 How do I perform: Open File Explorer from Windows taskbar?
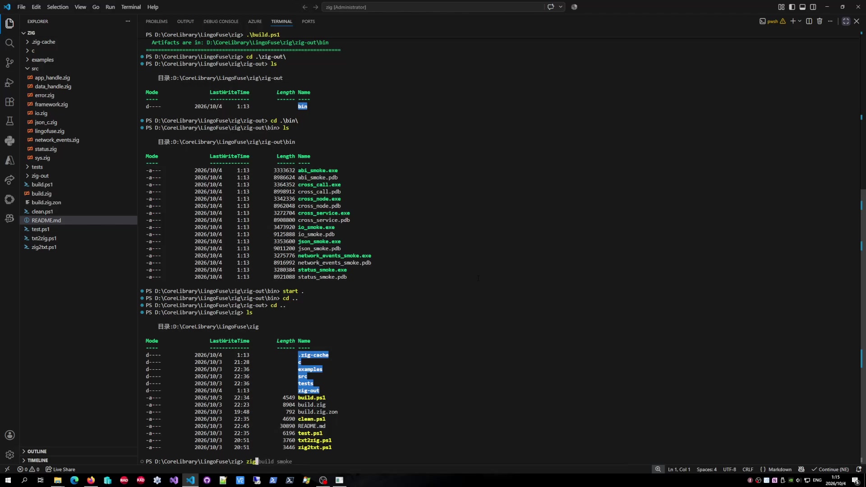pos(58,480)
